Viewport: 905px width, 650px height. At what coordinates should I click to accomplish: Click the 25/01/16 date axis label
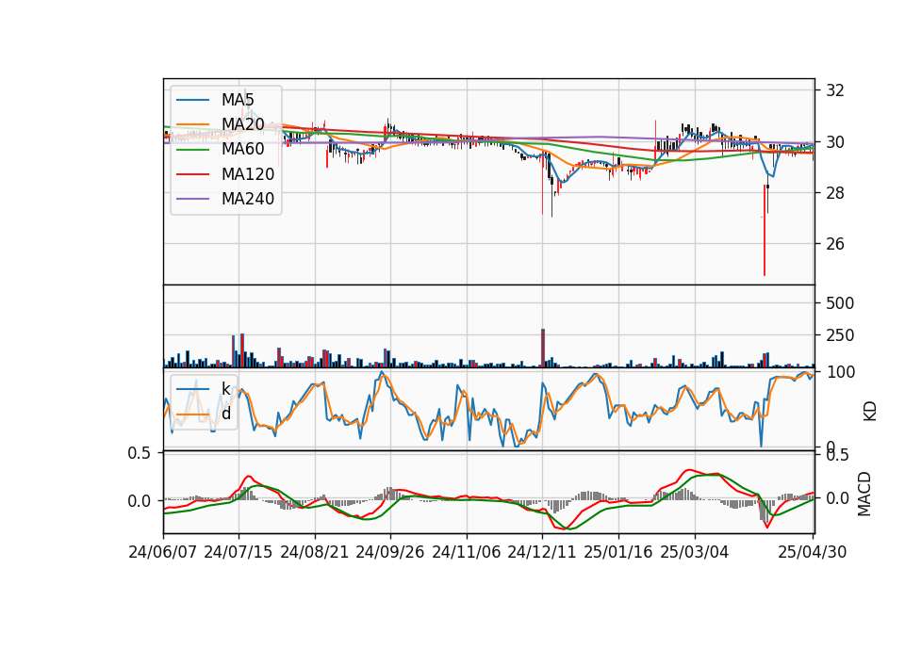(x=618, y=552)
